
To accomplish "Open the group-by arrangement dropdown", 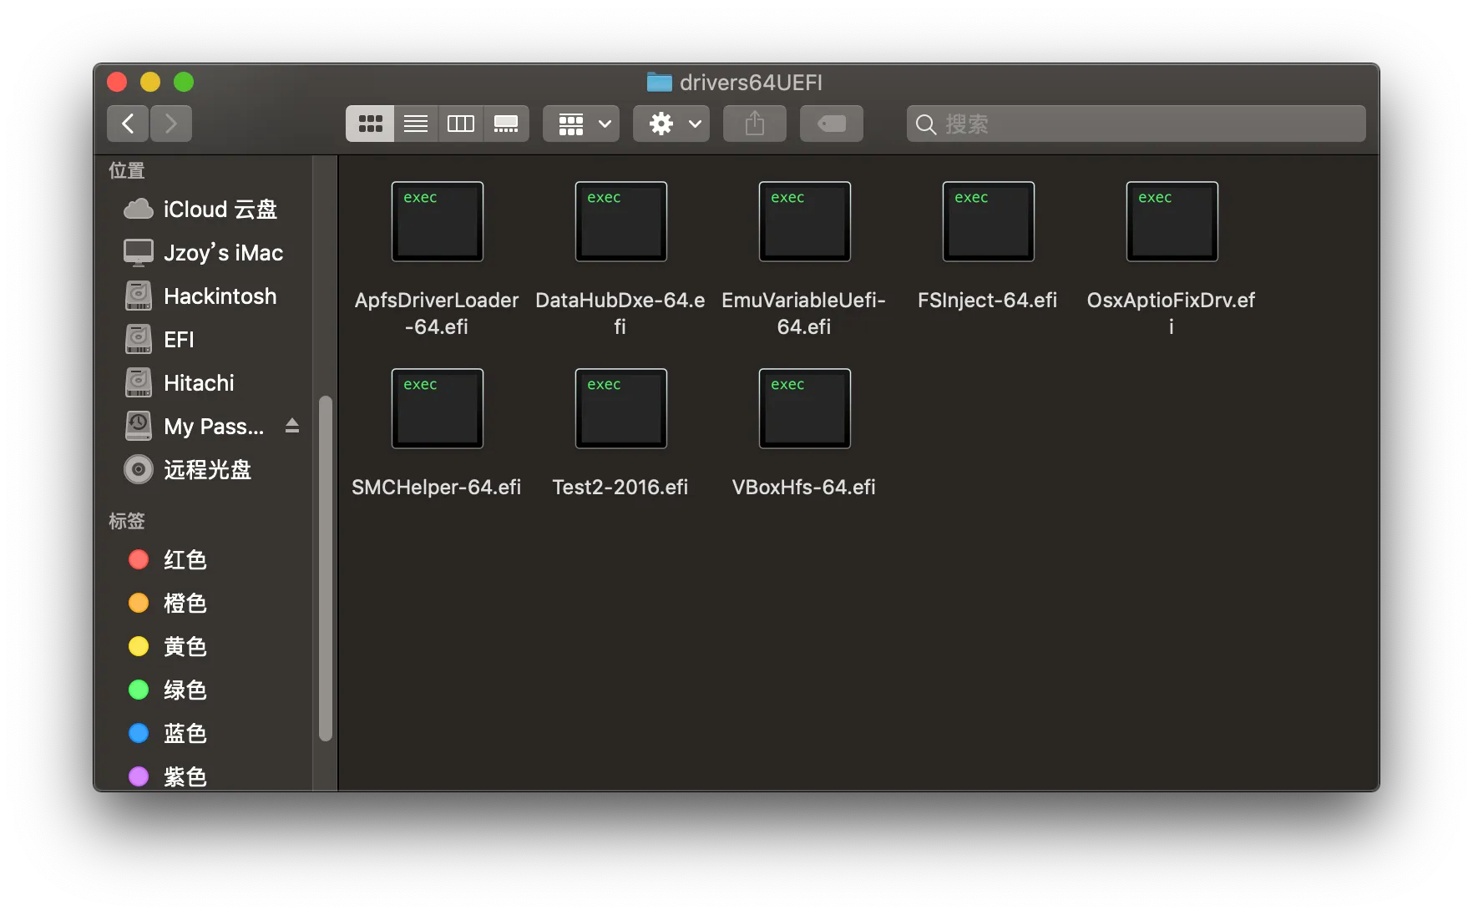I will point(581,124).
